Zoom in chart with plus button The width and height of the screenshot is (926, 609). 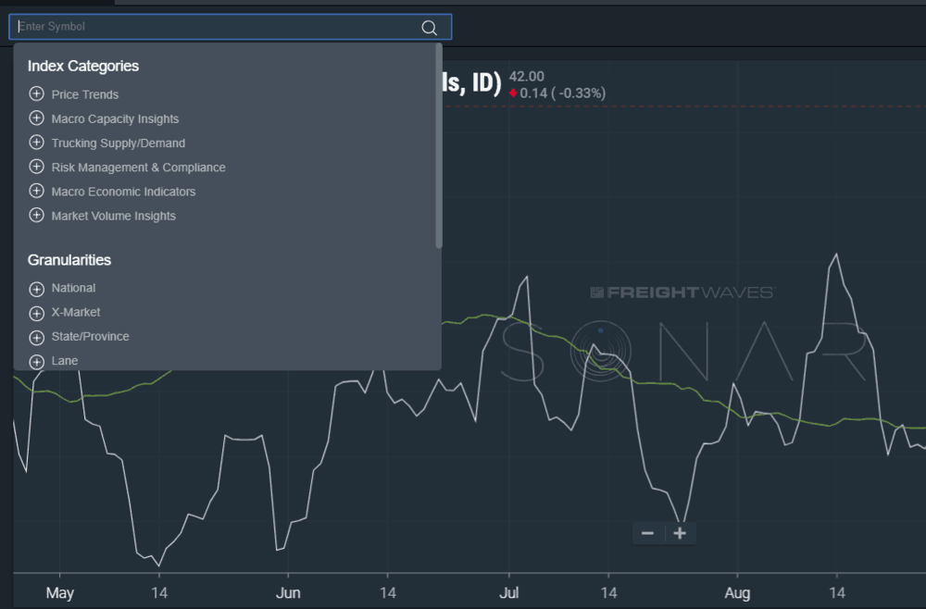680,533
